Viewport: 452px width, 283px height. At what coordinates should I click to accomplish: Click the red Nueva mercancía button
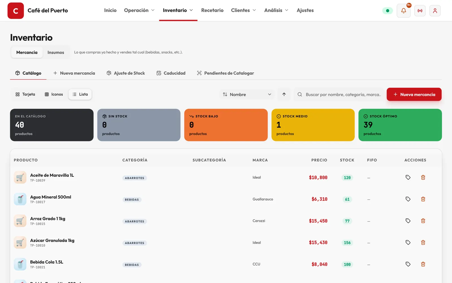click(x=414, y=95)
